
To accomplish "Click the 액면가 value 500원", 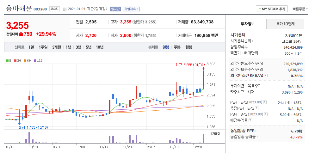I will click(x=289, y=53).
